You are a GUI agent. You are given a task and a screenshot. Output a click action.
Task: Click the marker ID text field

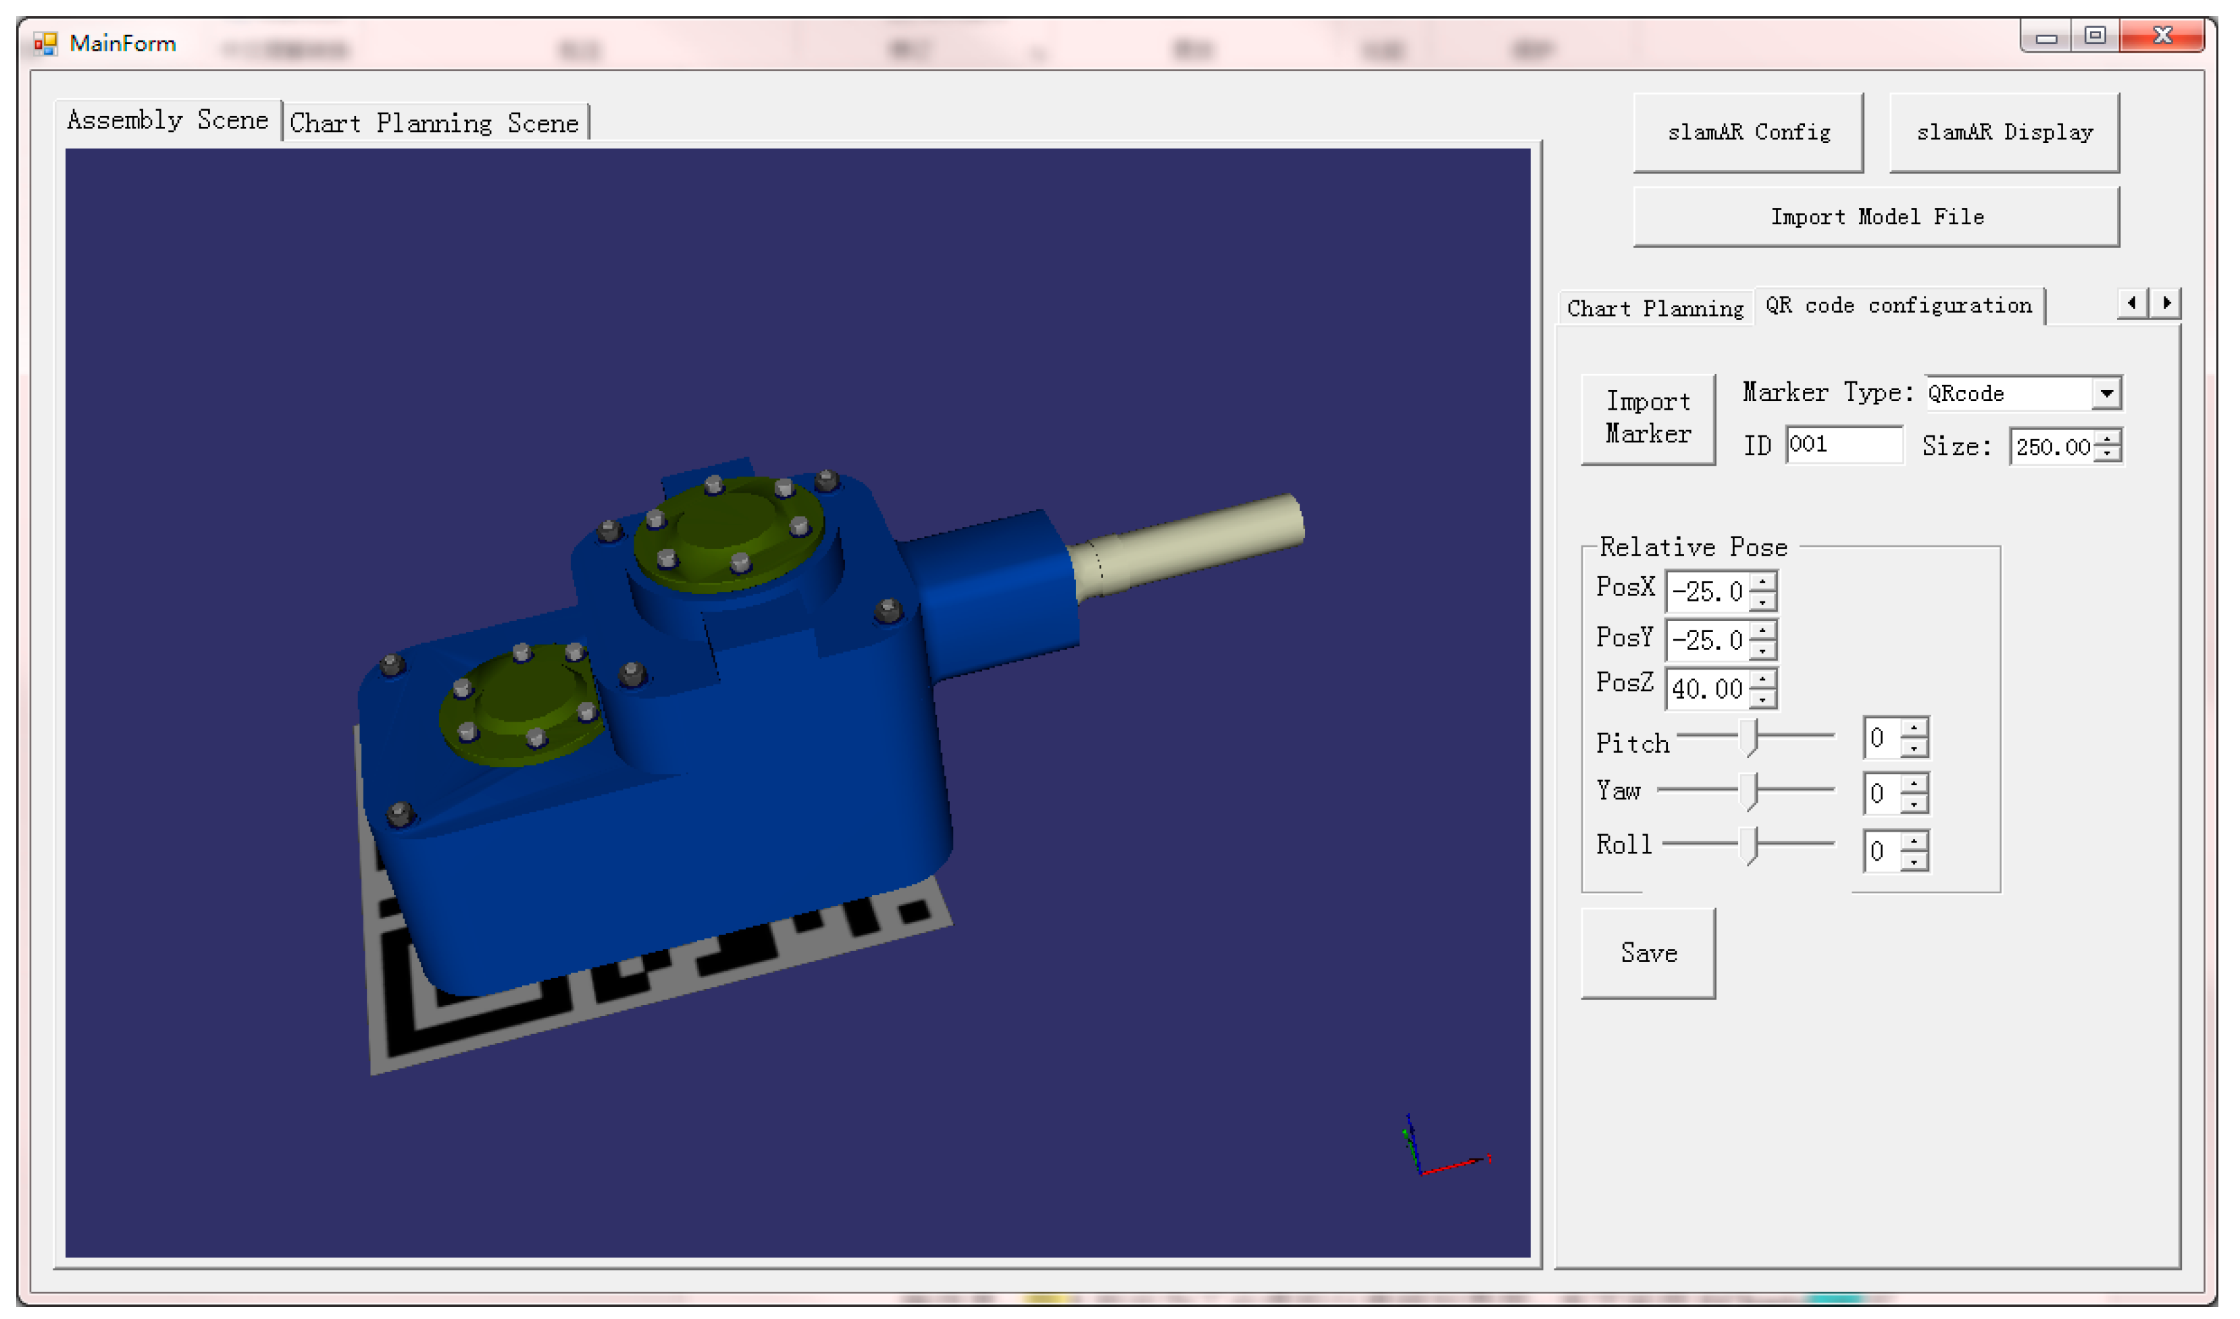click(1843, 444)
